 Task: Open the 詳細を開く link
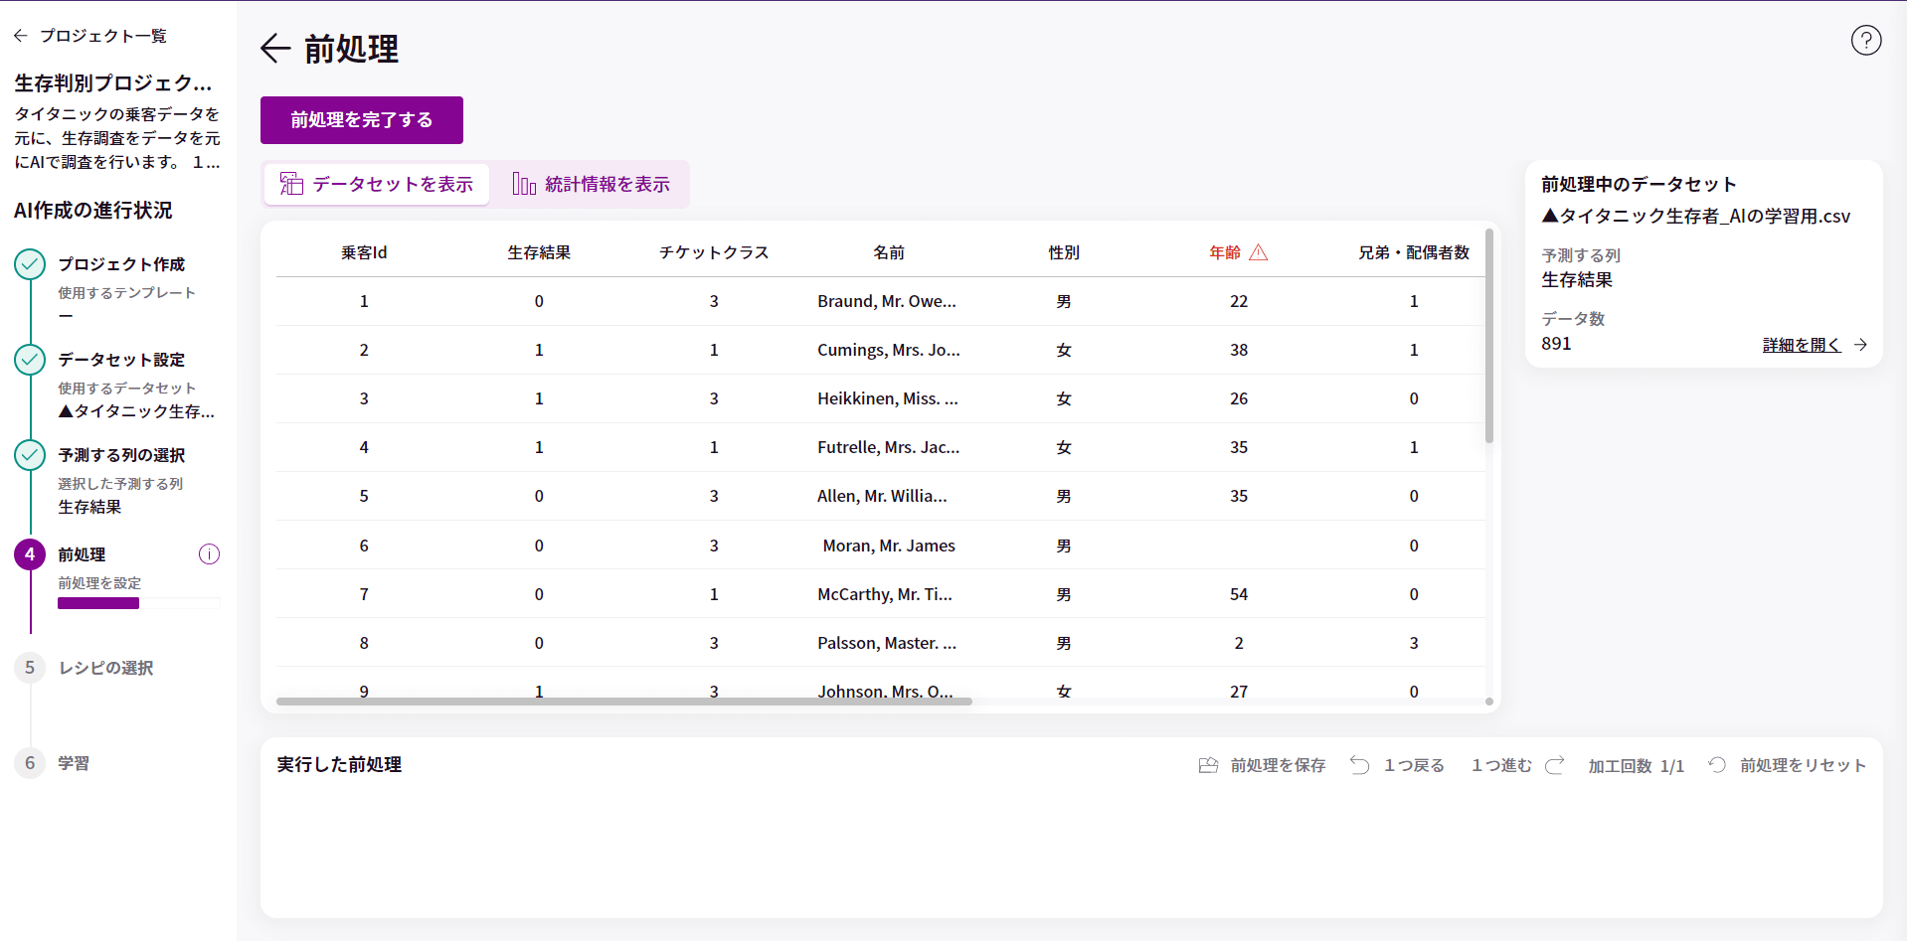tap(1802, 345)
